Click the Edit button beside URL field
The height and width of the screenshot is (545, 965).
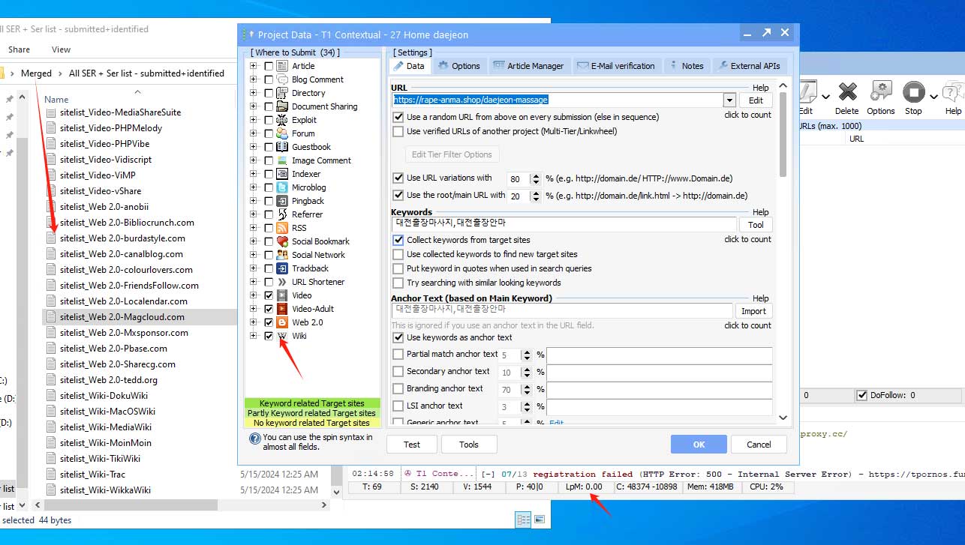click(x=756, y=100)
